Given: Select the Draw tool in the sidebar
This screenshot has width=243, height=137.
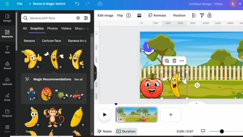Looking at the screenshot, I should click(x=7, y=97).
